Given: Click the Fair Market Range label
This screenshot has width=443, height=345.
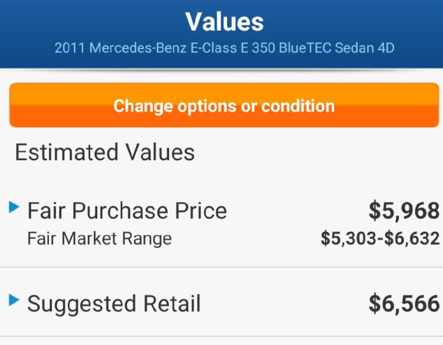Looking at the screenshot, I should (99, 238).
